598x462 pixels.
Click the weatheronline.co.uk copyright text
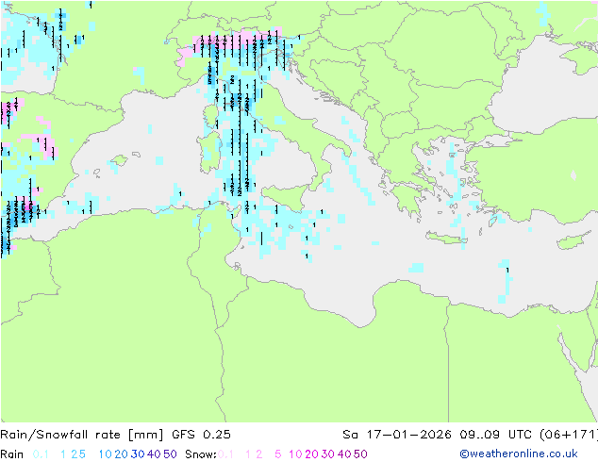click(x=519, y=454)
